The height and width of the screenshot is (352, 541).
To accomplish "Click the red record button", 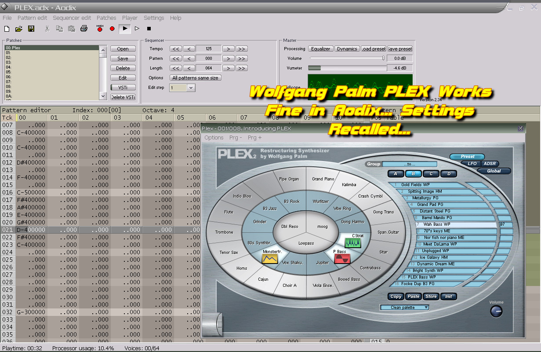I will 112,29.
